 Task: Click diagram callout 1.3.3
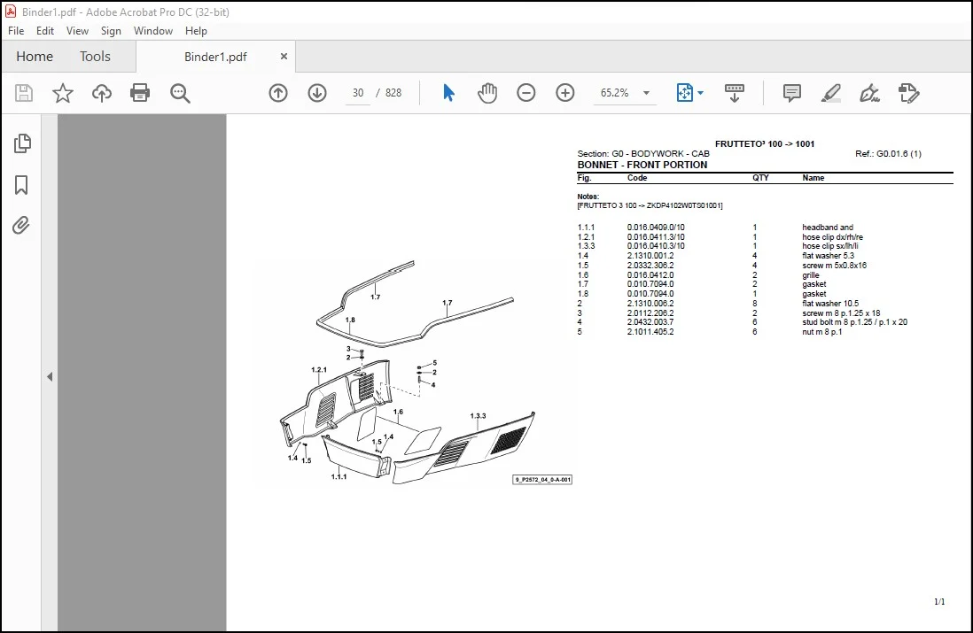(x=478, y=416)
